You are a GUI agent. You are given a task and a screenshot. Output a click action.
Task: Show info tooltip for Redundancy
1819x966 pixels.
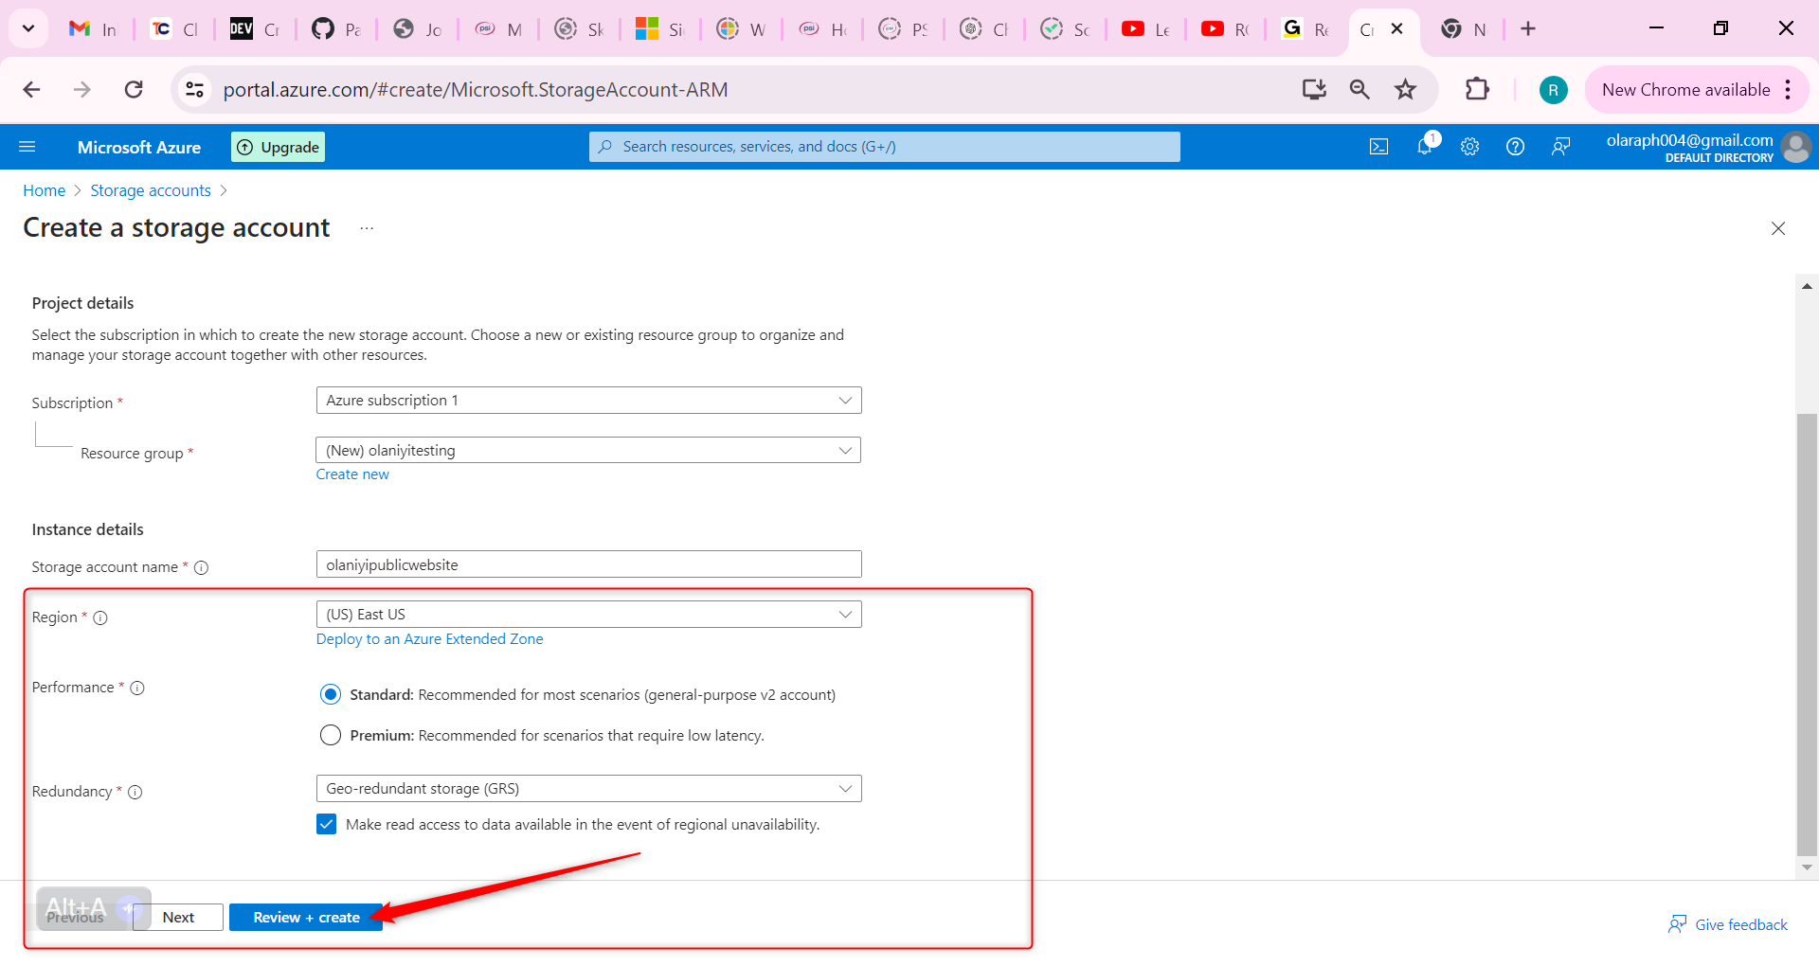click(x=135, y=792)
